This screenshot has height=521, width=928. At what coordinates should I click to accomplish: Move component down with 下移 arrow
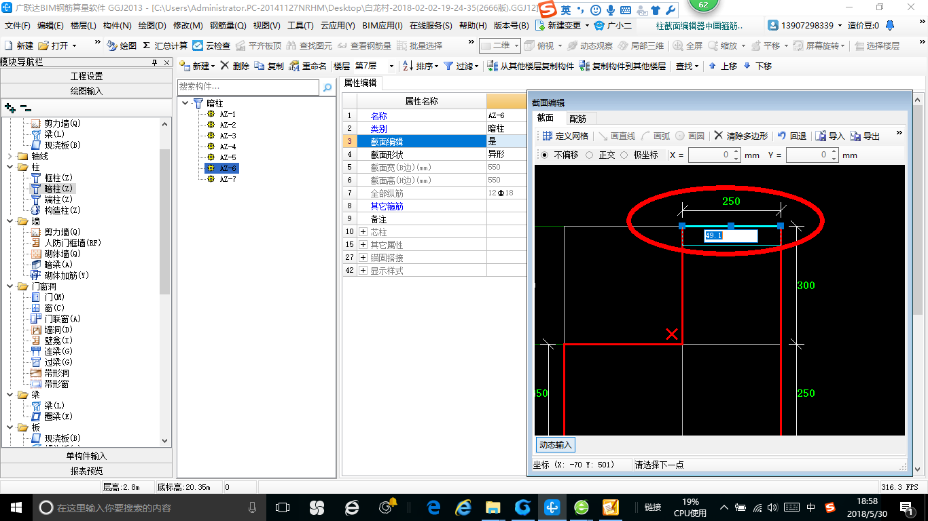click(x=747, y=66)
